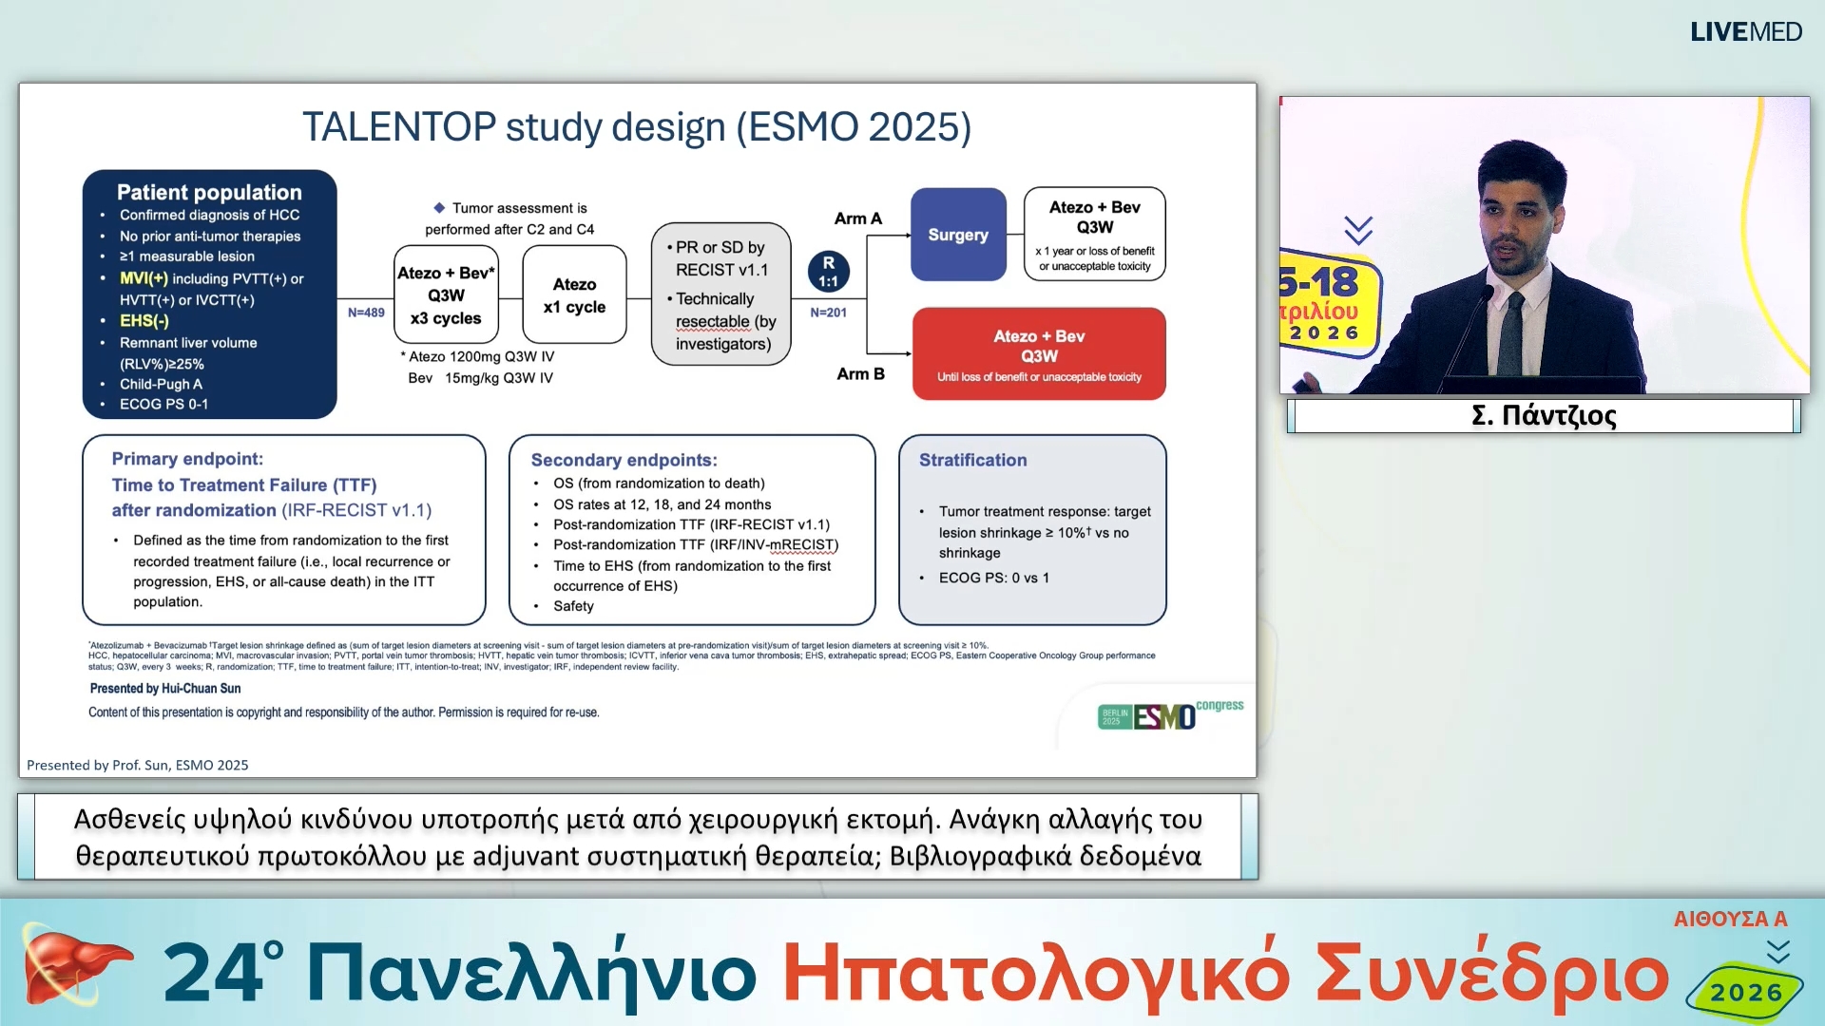
Task: Select the red Atezo + Bev Q3W box
Action: coord(1038,352)
